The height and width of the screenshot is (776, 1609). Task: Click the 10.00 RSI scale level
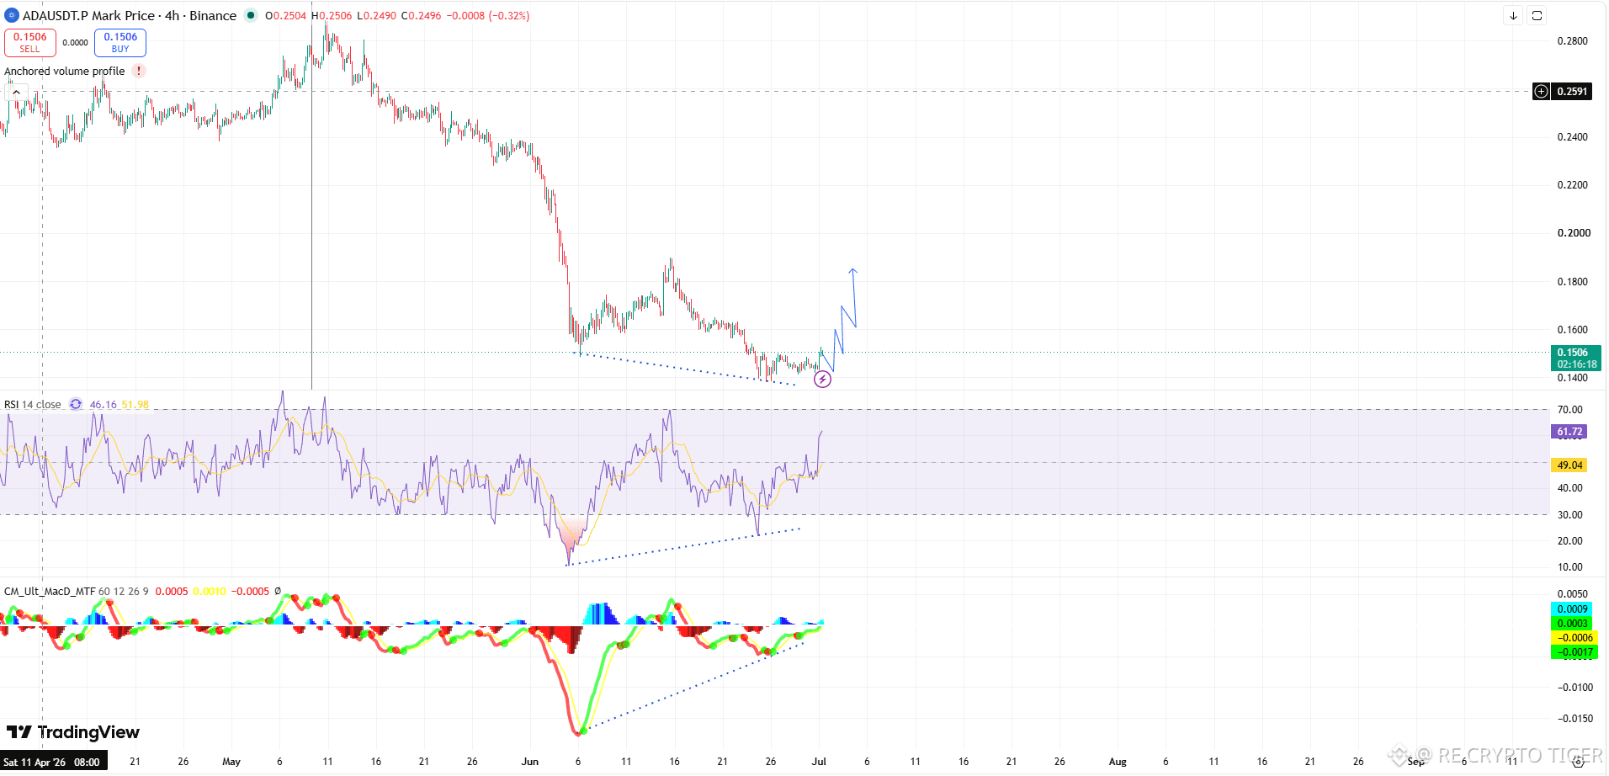[x=1569, y=567]
